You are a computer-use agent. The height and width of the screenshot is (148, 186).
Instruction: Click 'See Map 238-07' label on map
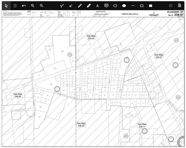point(159,56)
